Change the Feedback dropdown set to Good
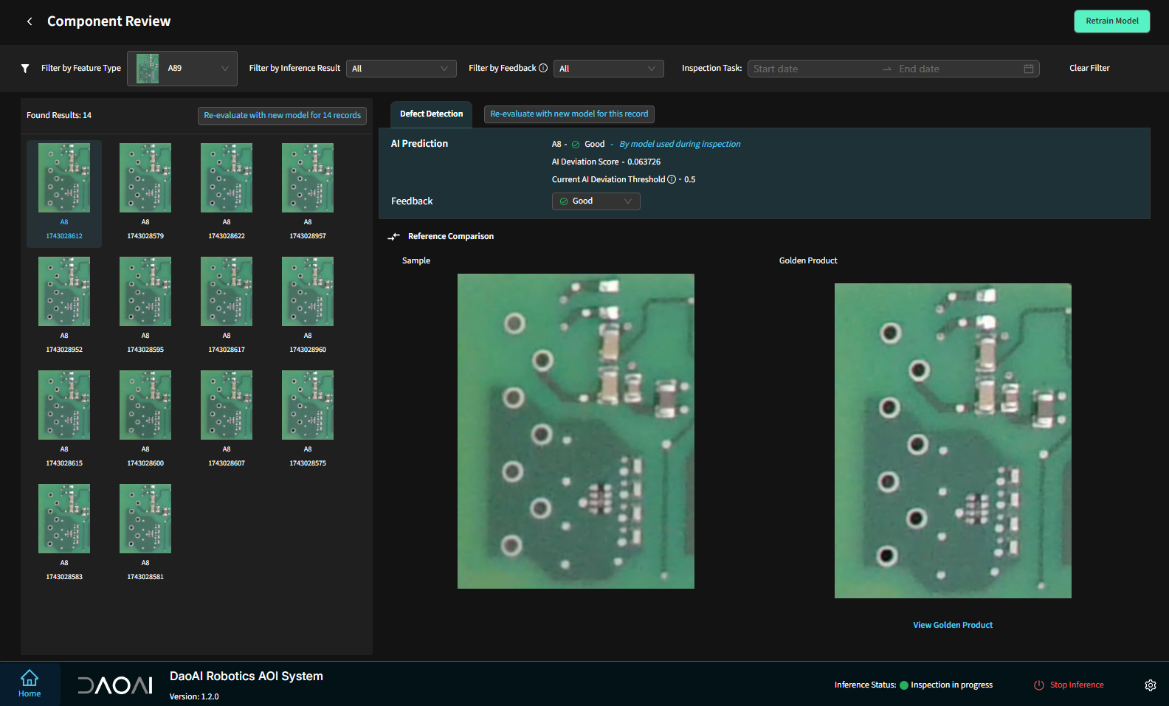Screen dimensions: 1169x706 pyautogui.click(x=596, y=201)
